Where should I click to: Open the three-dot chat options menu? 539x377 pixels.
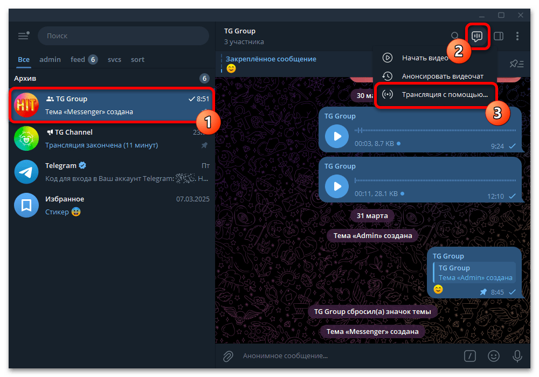(517, 36)
